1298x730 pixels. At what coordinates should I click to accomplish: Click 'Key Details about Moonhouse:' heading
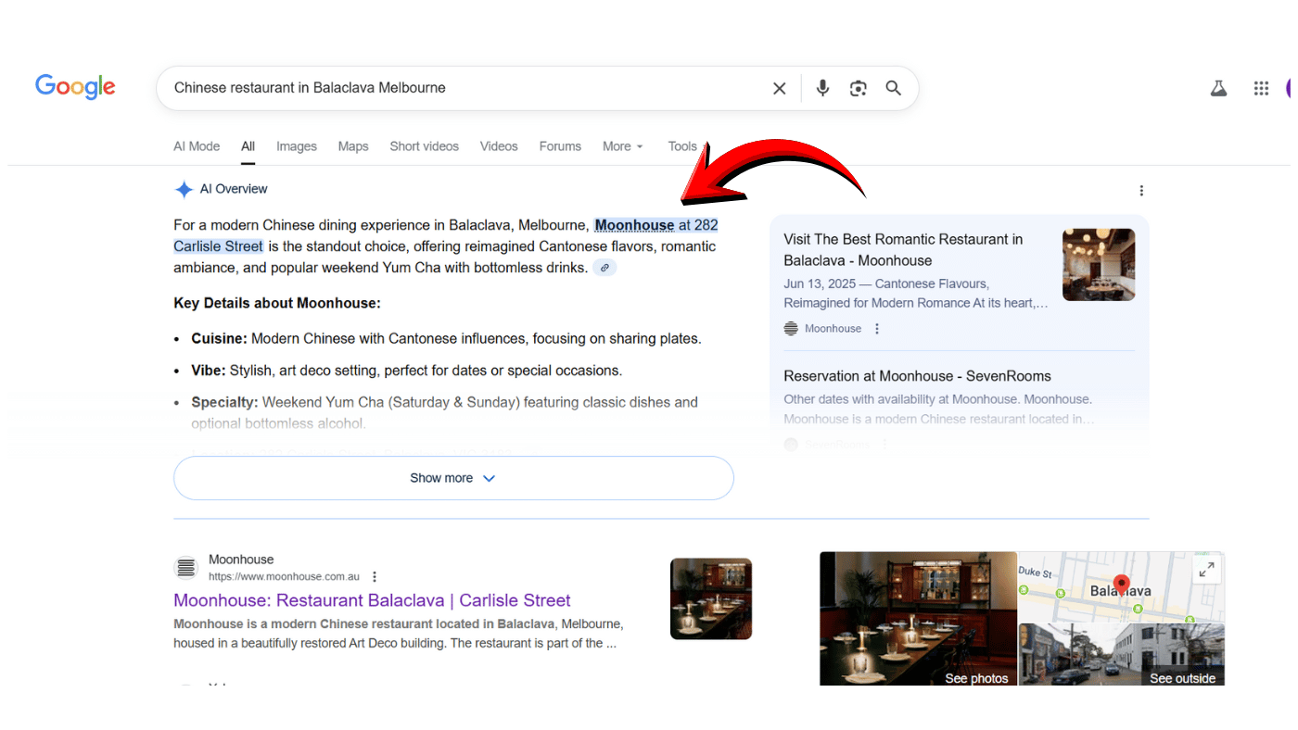click(277, 303)
